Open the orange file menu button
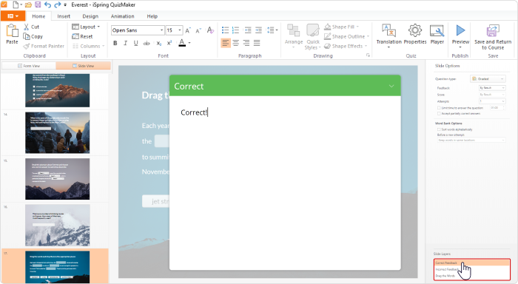The image size is (518, 284). click(13, 16)
